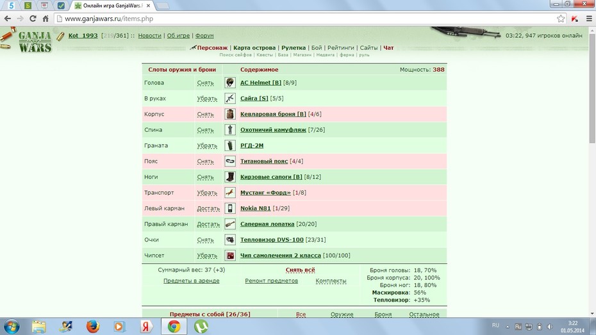
Task: Click the clock in the system tray
Action: click(x=572, y=326)
